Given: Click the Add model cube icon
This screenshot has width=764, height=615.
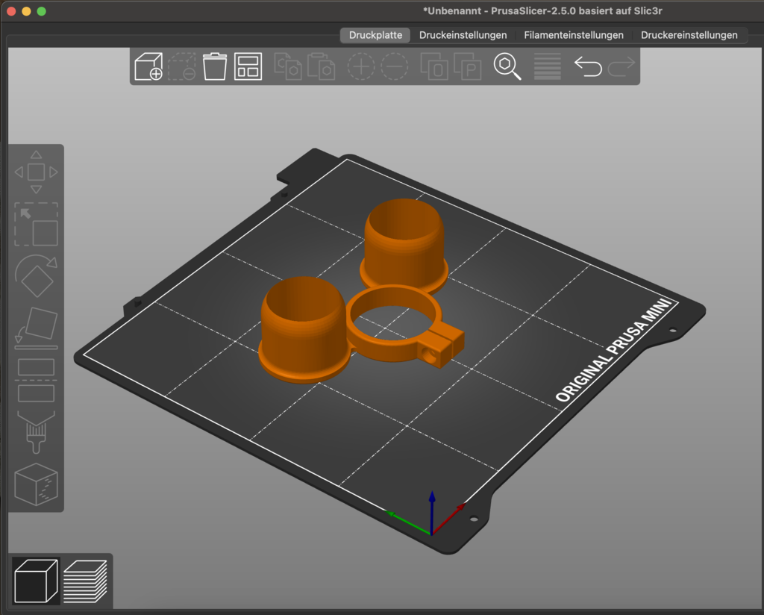Looking at the screenshot, I should (148, 66).
